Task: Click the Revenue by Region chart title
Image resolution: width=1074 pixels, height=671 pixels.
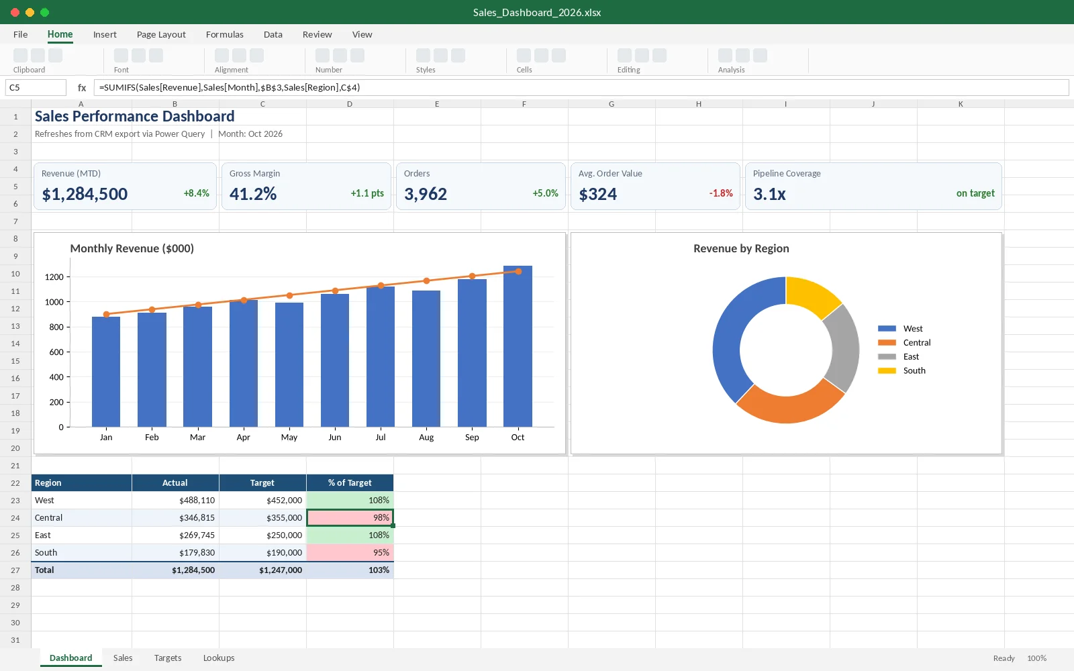Action: tap(741, 248)
